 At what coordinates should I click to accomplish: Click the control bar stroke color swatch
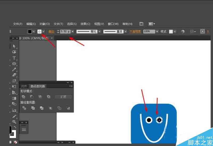(x=39, y=32)
